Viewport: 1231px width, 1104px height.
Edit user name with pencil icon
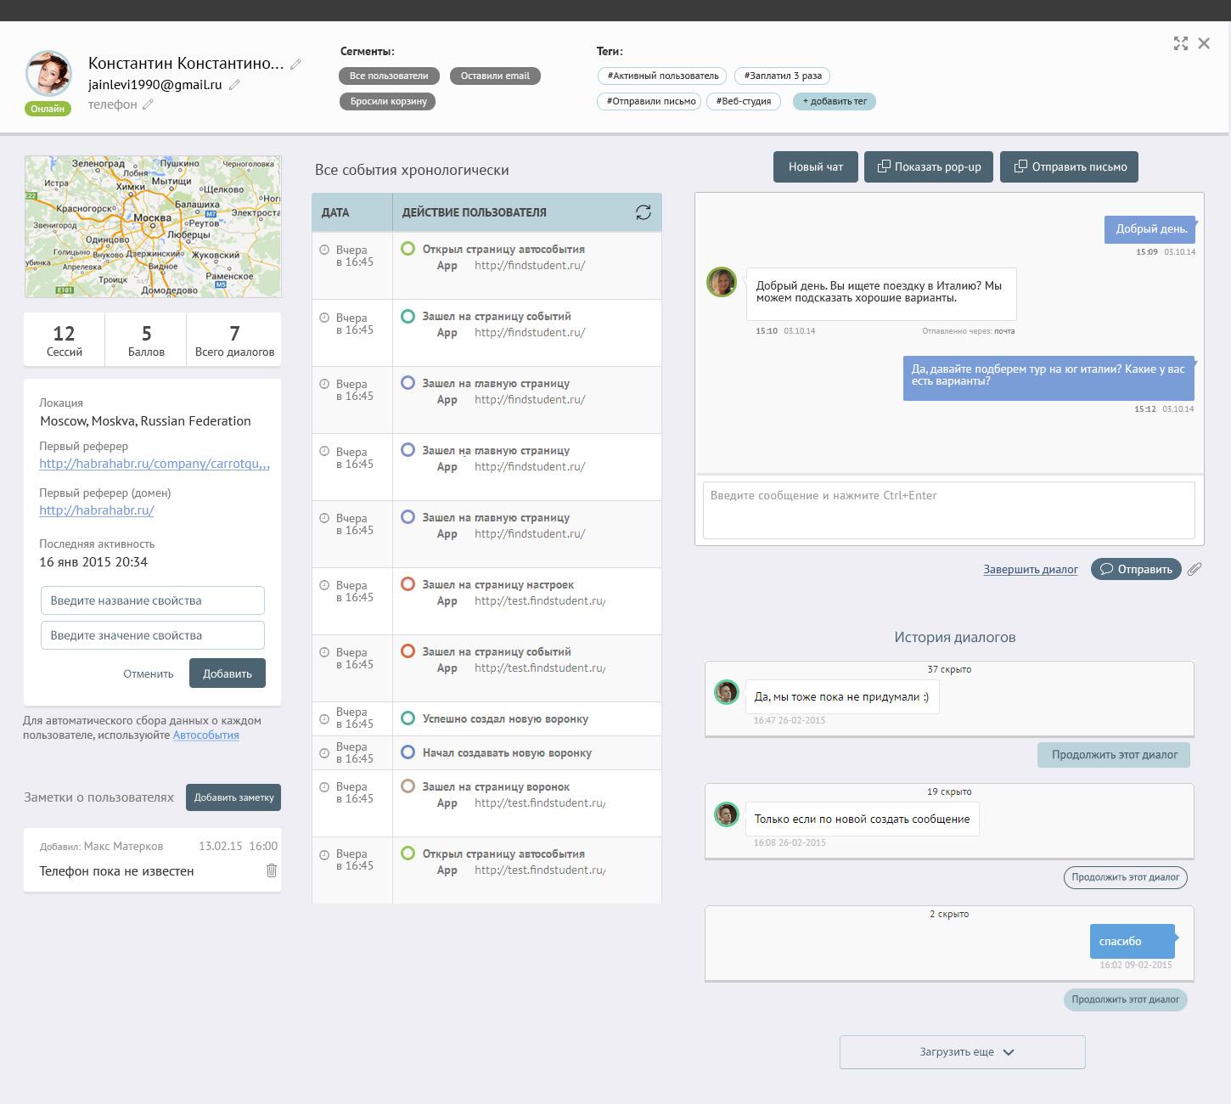click(x=295, y=65)
